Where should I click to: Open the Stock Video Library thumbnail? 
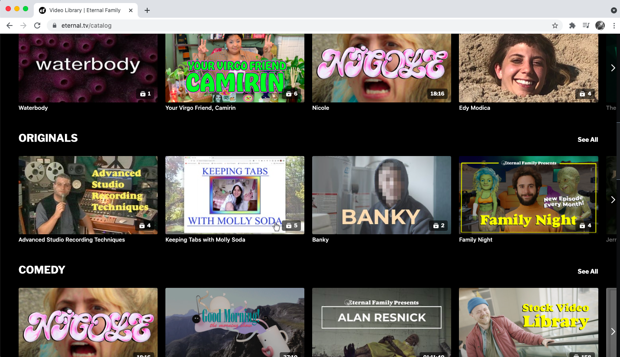tap(529, 322)
